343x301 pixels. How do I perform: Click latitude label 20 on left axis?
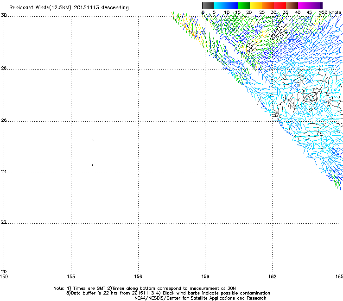pos(4,271)
